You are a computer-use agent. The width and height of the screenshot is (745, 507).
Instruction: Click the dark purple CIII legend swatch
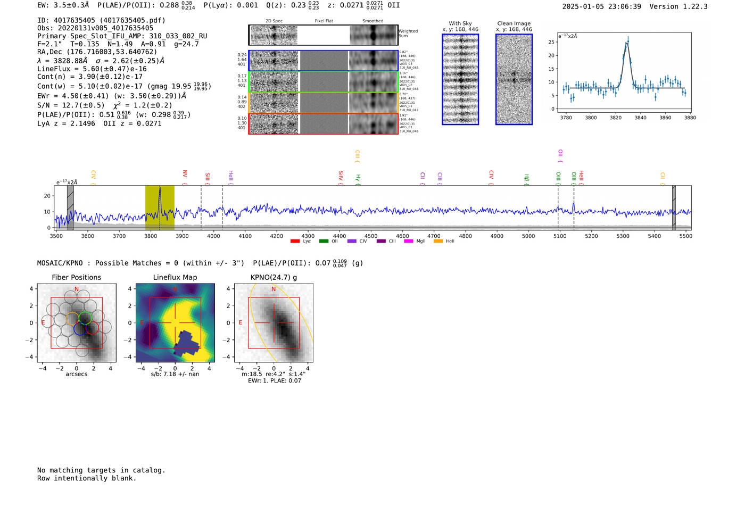click(381, 241)
